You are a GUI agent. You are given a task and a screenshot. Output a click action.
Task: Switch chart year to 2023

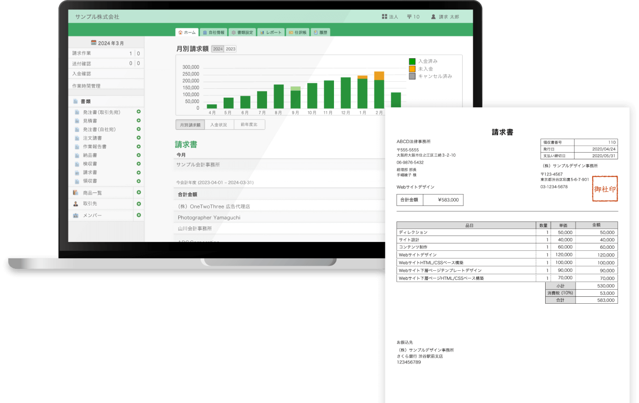[230, 49]
